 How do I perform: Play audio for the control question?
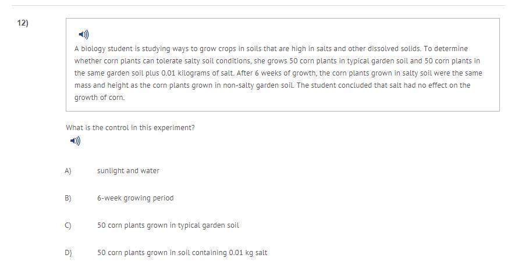[75, 141]
